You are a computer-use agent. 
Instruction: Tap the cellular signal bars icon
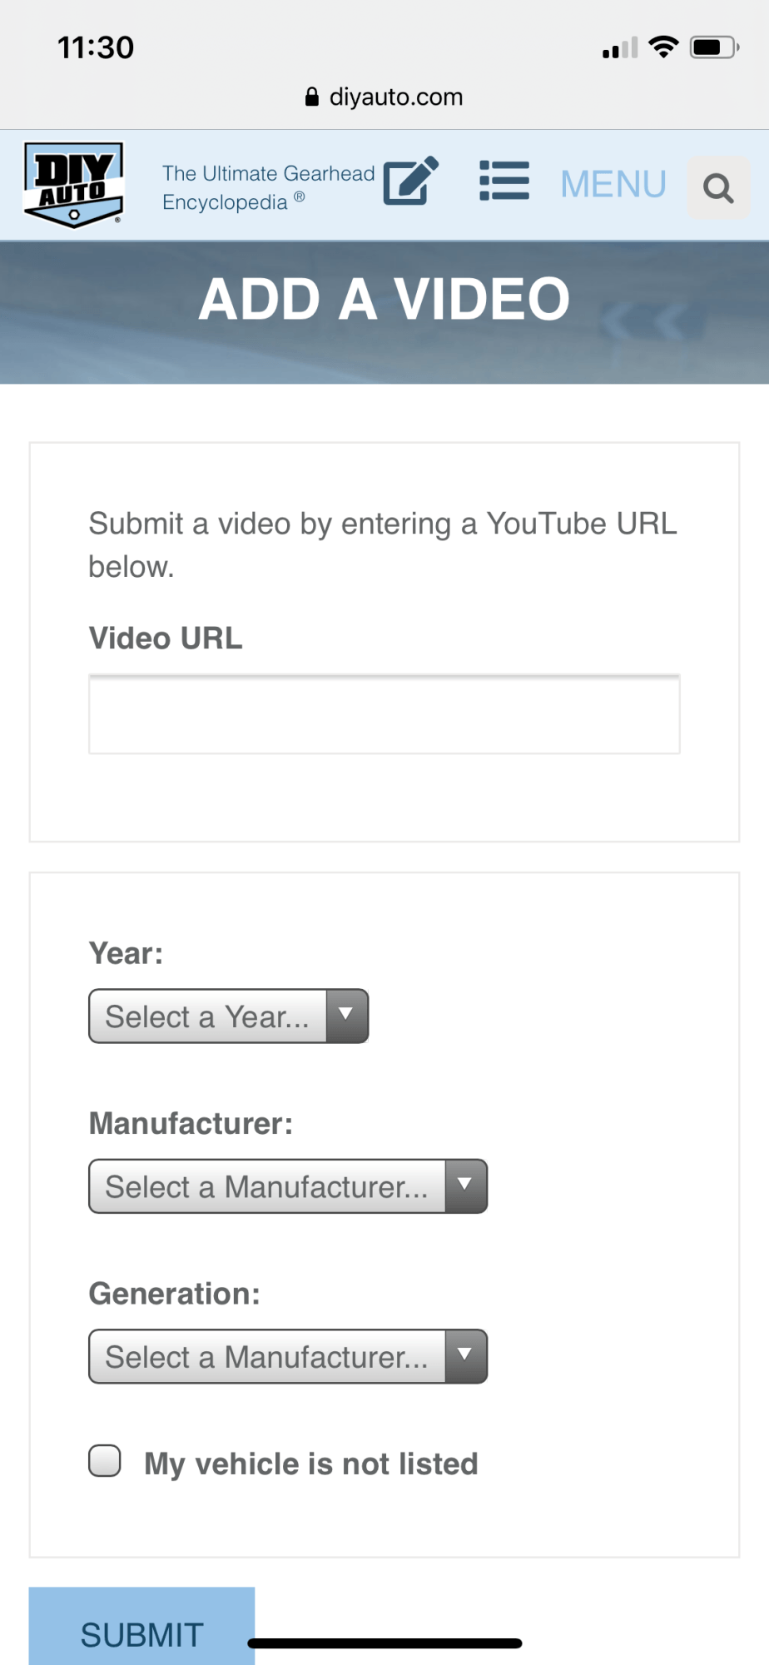620,47
